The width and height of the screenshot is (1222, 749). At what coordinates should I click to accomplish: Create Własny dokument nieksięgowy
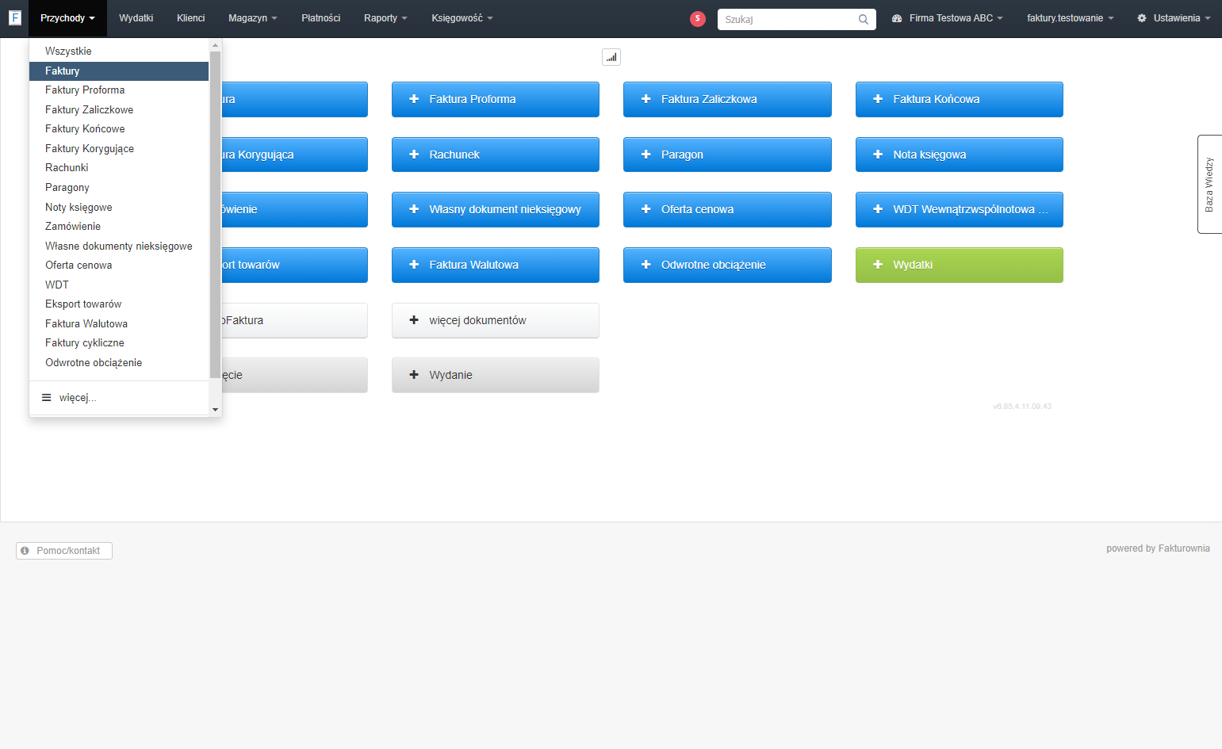point(496,209)
